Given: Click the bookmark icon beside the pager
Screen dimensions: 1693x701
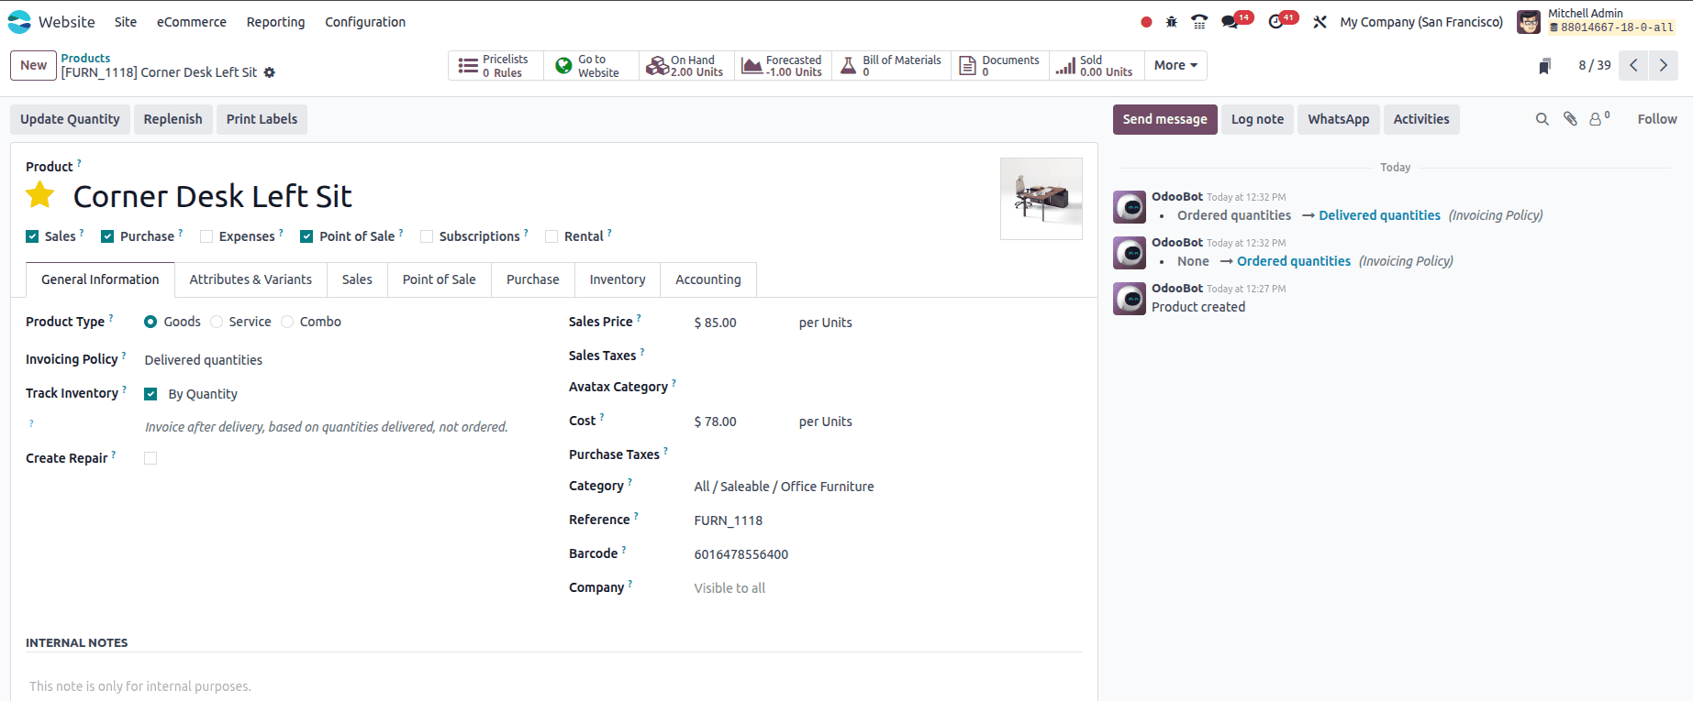Looking at the screenshot, I should [1545, 66].
